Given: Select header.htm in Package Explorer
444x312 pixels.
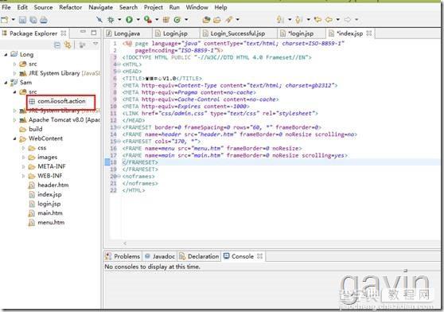Looking at the screenshot, I should coord(49,185).
